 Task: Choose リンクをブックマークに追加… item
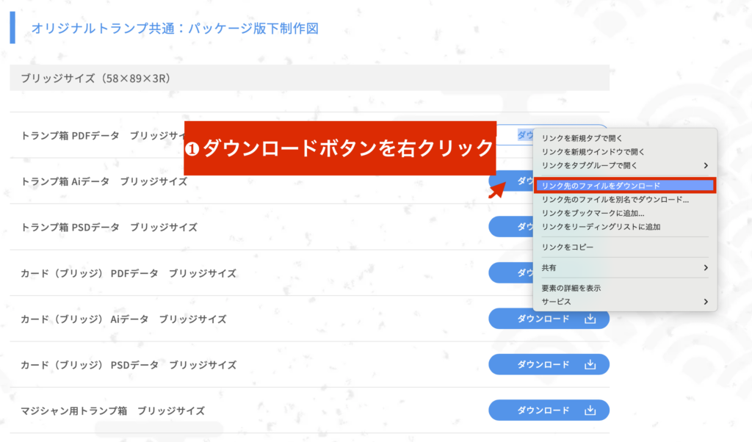593,214
